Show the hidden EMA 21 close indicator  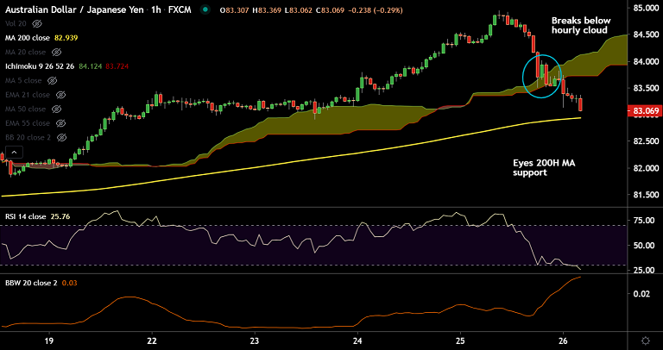coord(60,95)
